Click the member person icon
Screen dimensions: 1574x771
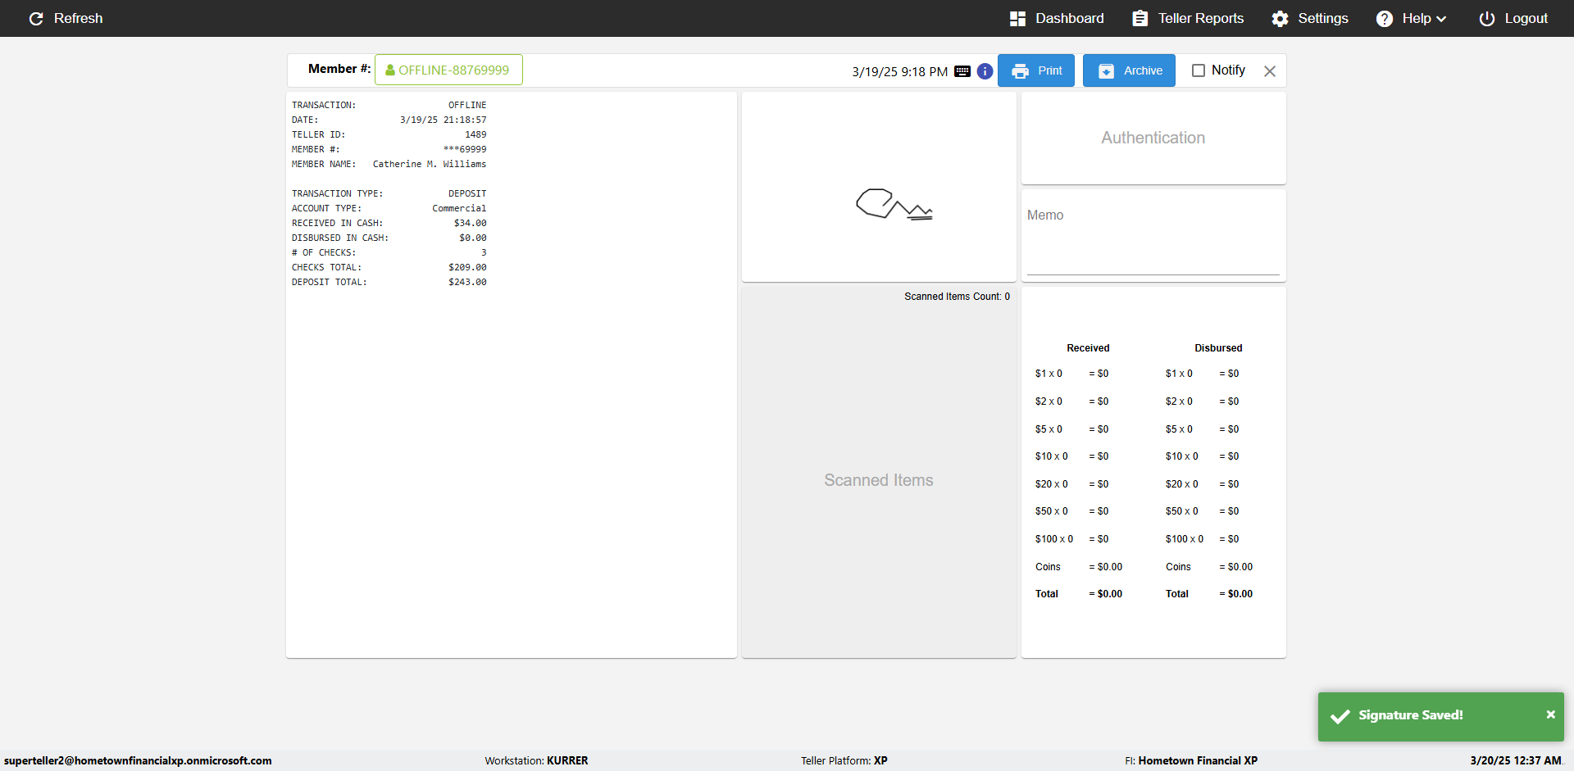[x=390, y=70]
